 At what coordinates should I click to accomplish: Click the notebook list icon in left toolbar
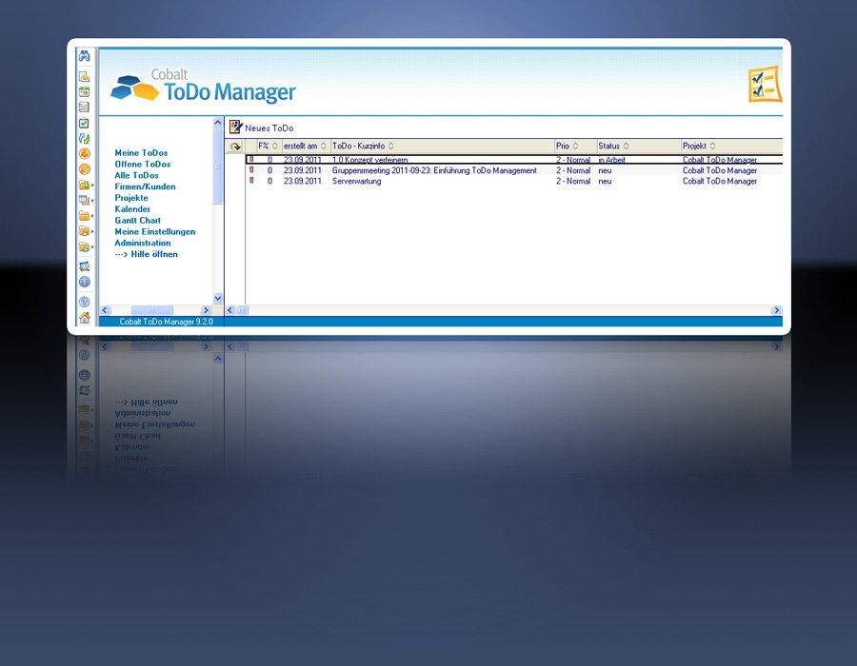tap(84, 107)
